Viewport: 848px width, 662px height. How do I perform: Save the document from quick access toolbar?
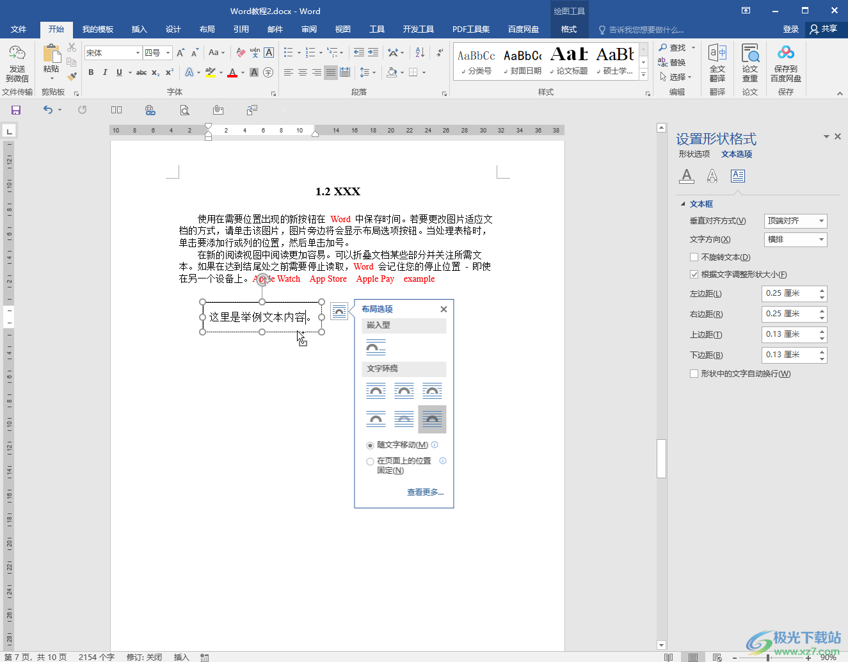pos(16,110)
